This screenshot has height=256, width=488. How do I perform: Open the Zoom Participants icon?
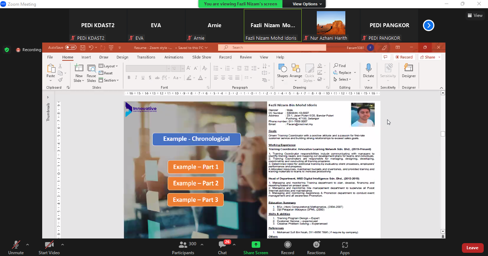tap(183, 245)
